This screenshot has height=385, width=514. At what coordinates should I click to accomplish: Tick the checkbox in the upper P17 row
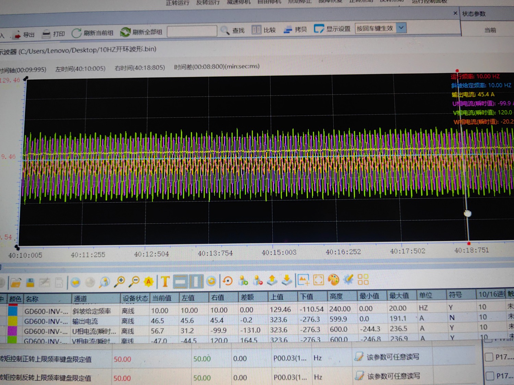pyautogui.click(x=489, y=357)
